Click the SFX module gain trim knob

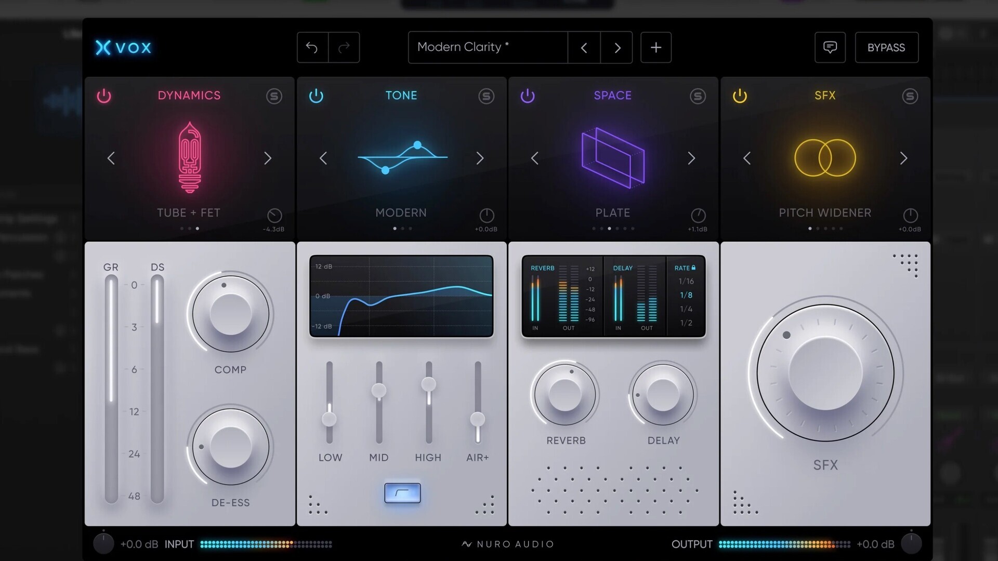pyautogui.click(x=910, y=215)
